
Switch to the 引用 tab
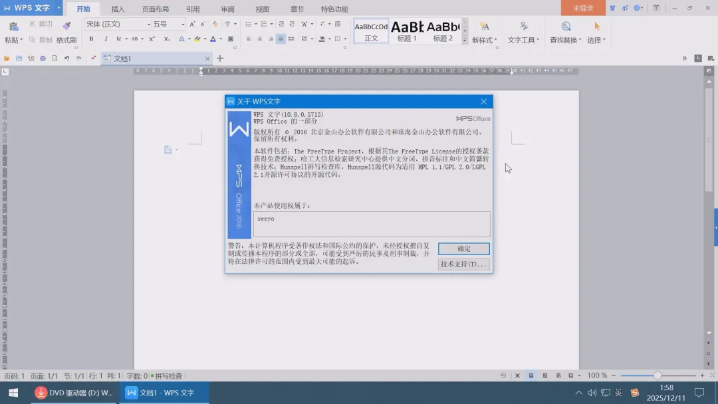(x=193, y=9)
